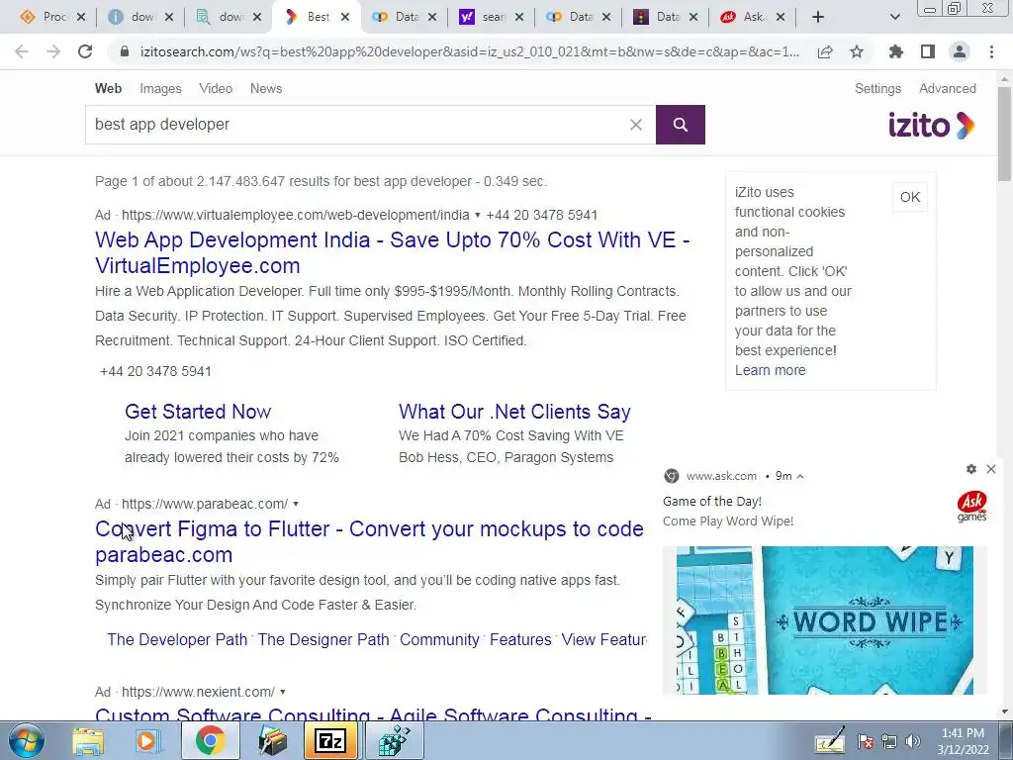1013x760 pixels.
Task: Click the purple search magnifier button
Action: pyautogui.click(x=681, y=125)
